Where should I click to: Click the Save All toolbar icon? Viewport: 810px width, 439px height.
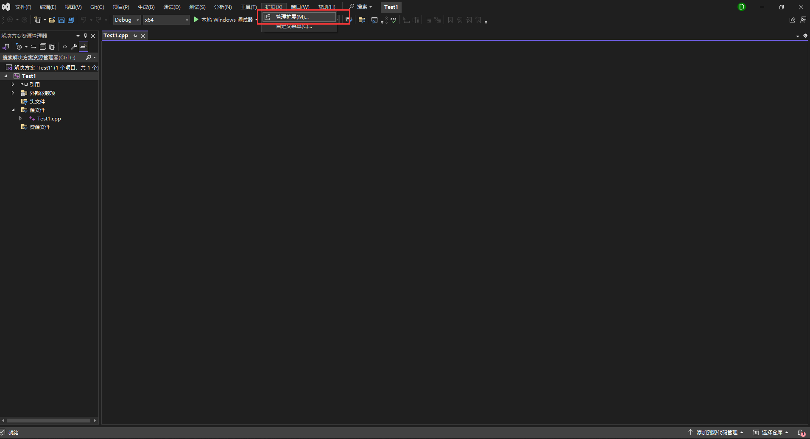tap(71, 20)
